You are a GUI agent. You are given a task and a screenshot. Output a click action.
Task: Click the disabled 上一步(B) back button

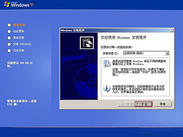(126, 104)
